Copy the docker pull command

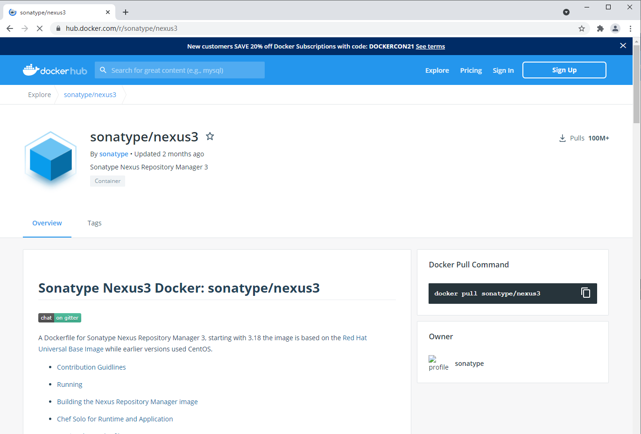pos(585,293)
